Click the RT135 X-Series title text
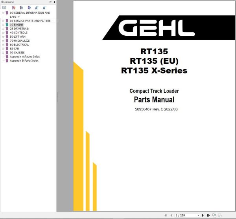 click(154, 70)
